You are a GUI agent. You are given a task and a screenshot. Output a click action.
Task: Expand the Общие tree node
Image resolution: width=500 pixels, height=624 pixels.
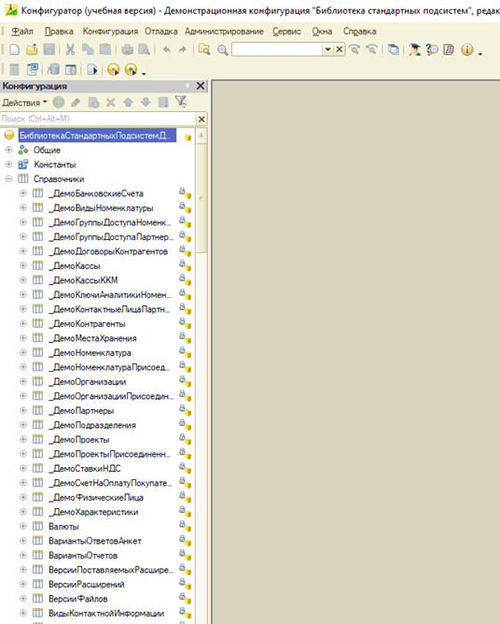click(x=8, y=150)
